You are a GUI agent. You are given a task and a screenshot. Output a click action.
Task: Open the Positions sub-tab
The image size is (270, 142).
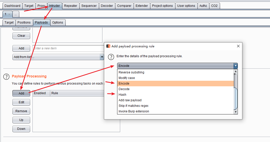click(24, 23)
